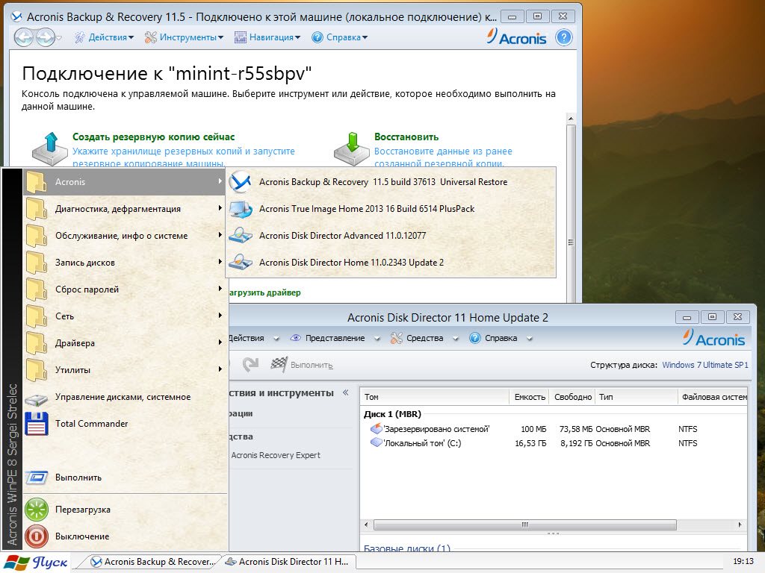This screenshot has width=765, height=573.
Task: Open the Средства menu in Disk Director
Action: 425,338
